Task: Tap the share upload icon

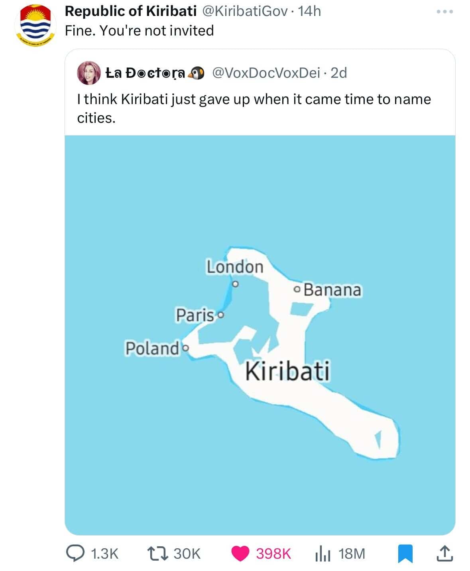Action: coord(444,553)
